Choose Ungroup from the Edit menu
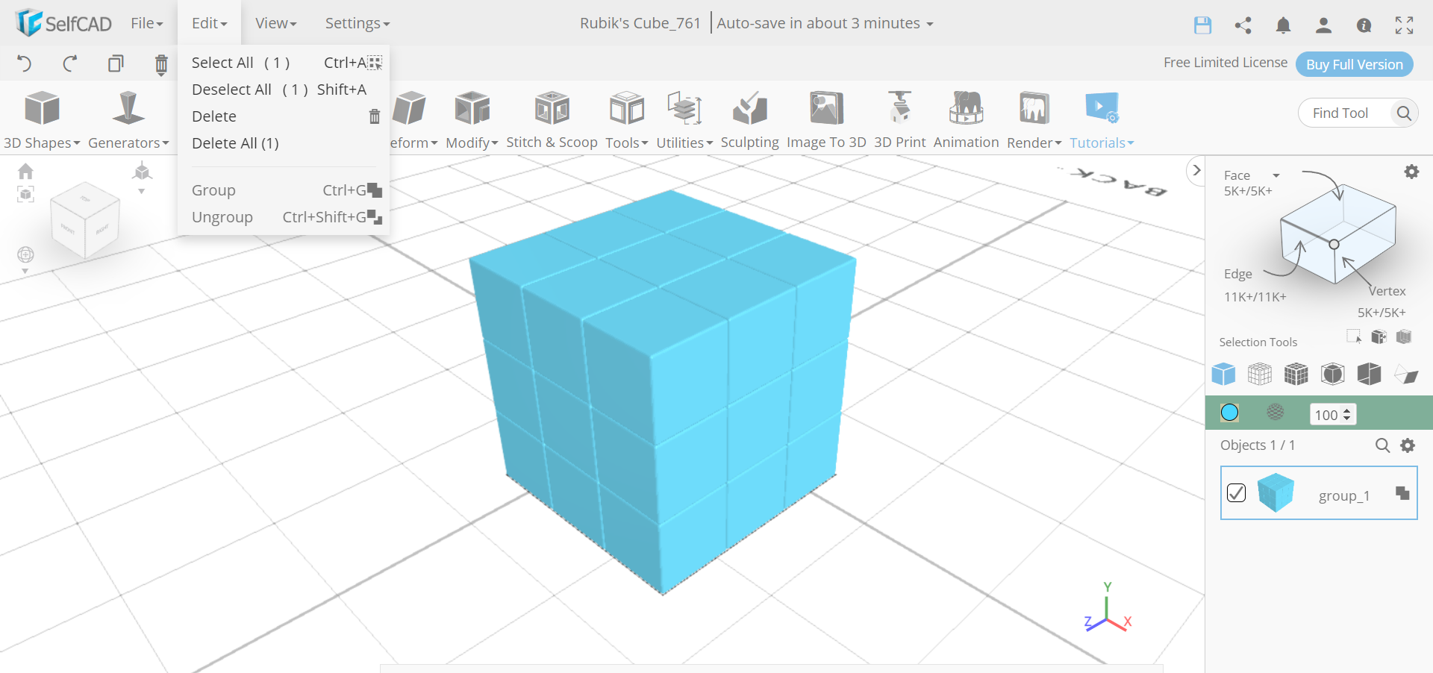The width and height of the screenshot is (1433, 673). tap(284, 217)
